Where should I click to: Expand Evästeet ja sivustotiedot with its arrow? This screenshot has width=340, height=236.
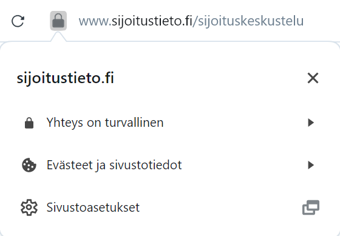coord(311,165)
